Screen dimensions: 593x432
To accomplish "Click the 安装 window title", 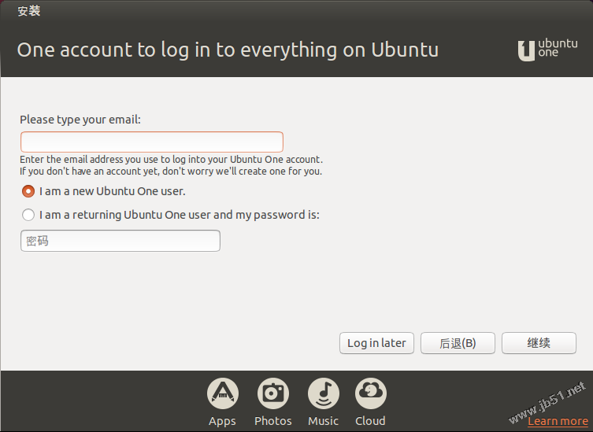I will point(29,11).
